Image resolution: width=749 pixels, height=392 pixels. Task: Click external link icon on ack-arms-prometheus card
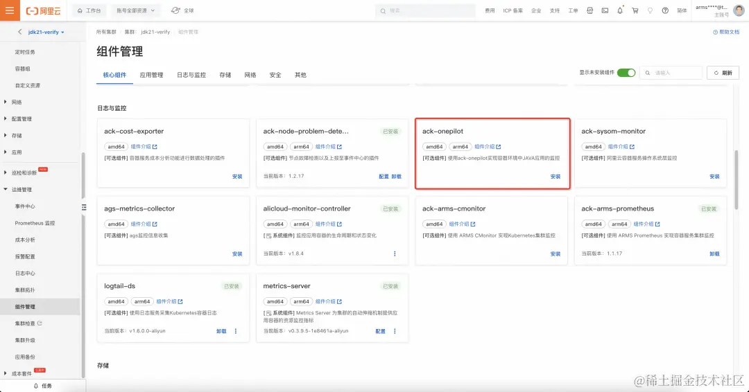pos(657,224)
